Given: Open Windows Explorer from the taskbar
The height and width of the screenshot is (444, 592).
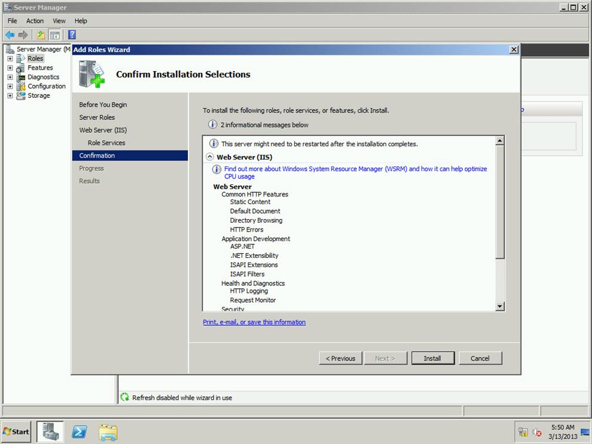Looking at the screenshot, I should coord(109,432).
